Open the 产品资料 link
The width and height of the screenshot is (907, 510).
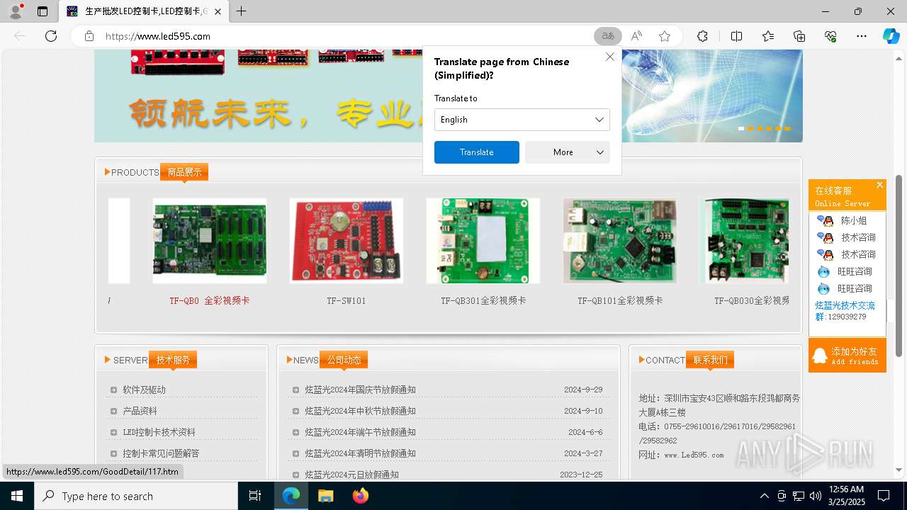click(x=140, y=411)
